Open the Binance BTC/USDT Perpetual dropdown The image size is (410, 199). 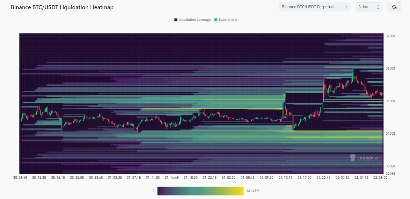point(315,7)
